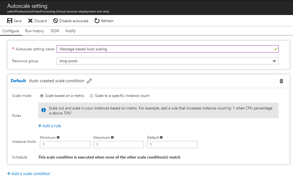The width and height of the screenshot is (293, 181).
Task: Click the Minimum instance limit field
Action: (65, 145)
